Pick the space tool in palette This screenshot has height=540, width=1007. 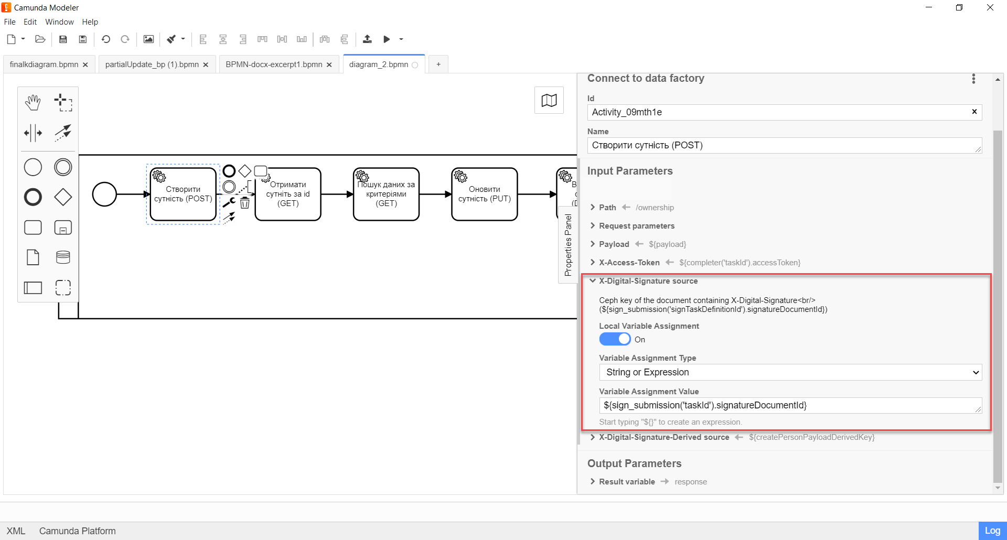click(33, 133)
